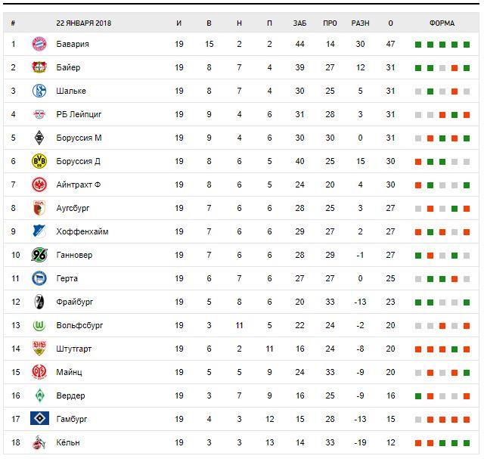Click the Hannover 96 club logo
Viewport: 484px width, 459px height.
(x=39, y=255)
